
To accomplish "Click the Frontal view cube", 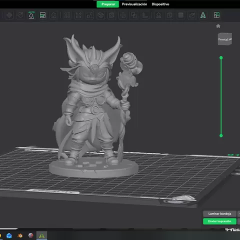I will coord(224,39).
